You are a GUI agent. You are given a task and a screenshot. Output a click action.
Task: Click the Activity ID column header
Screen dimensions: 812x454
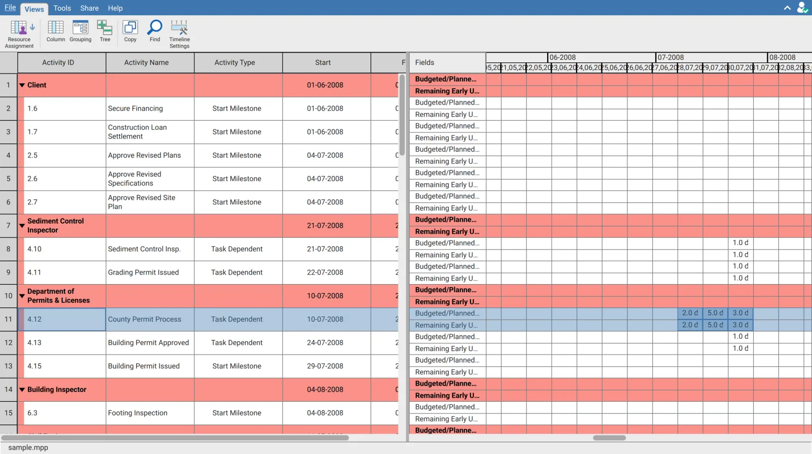pyautogui.click(x=61, y=62)
